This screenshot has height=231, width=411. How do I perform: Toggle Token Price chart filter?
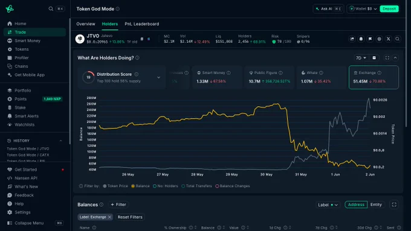click(x=115, y=186)
